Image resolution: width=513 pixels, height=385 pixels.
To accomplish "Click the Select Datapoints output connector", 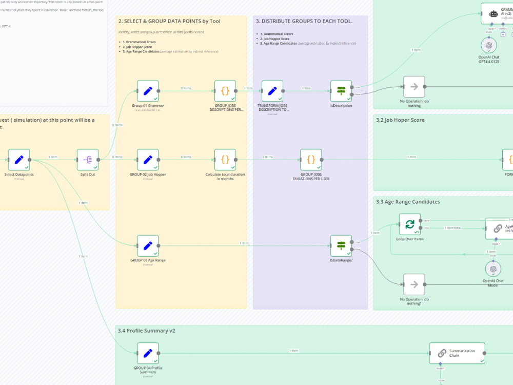I will pos(29,160).
